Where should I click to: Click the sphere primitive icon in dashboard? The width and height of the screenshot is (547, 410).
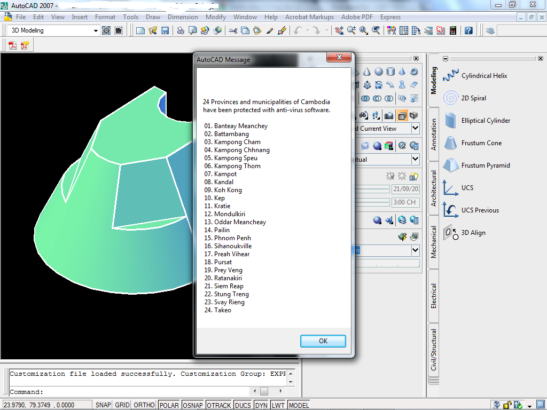pos(379,72)
